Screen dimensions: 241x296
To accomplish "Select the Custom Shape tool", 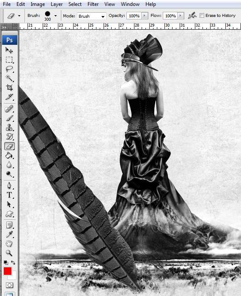I will (x=9, y=214).
